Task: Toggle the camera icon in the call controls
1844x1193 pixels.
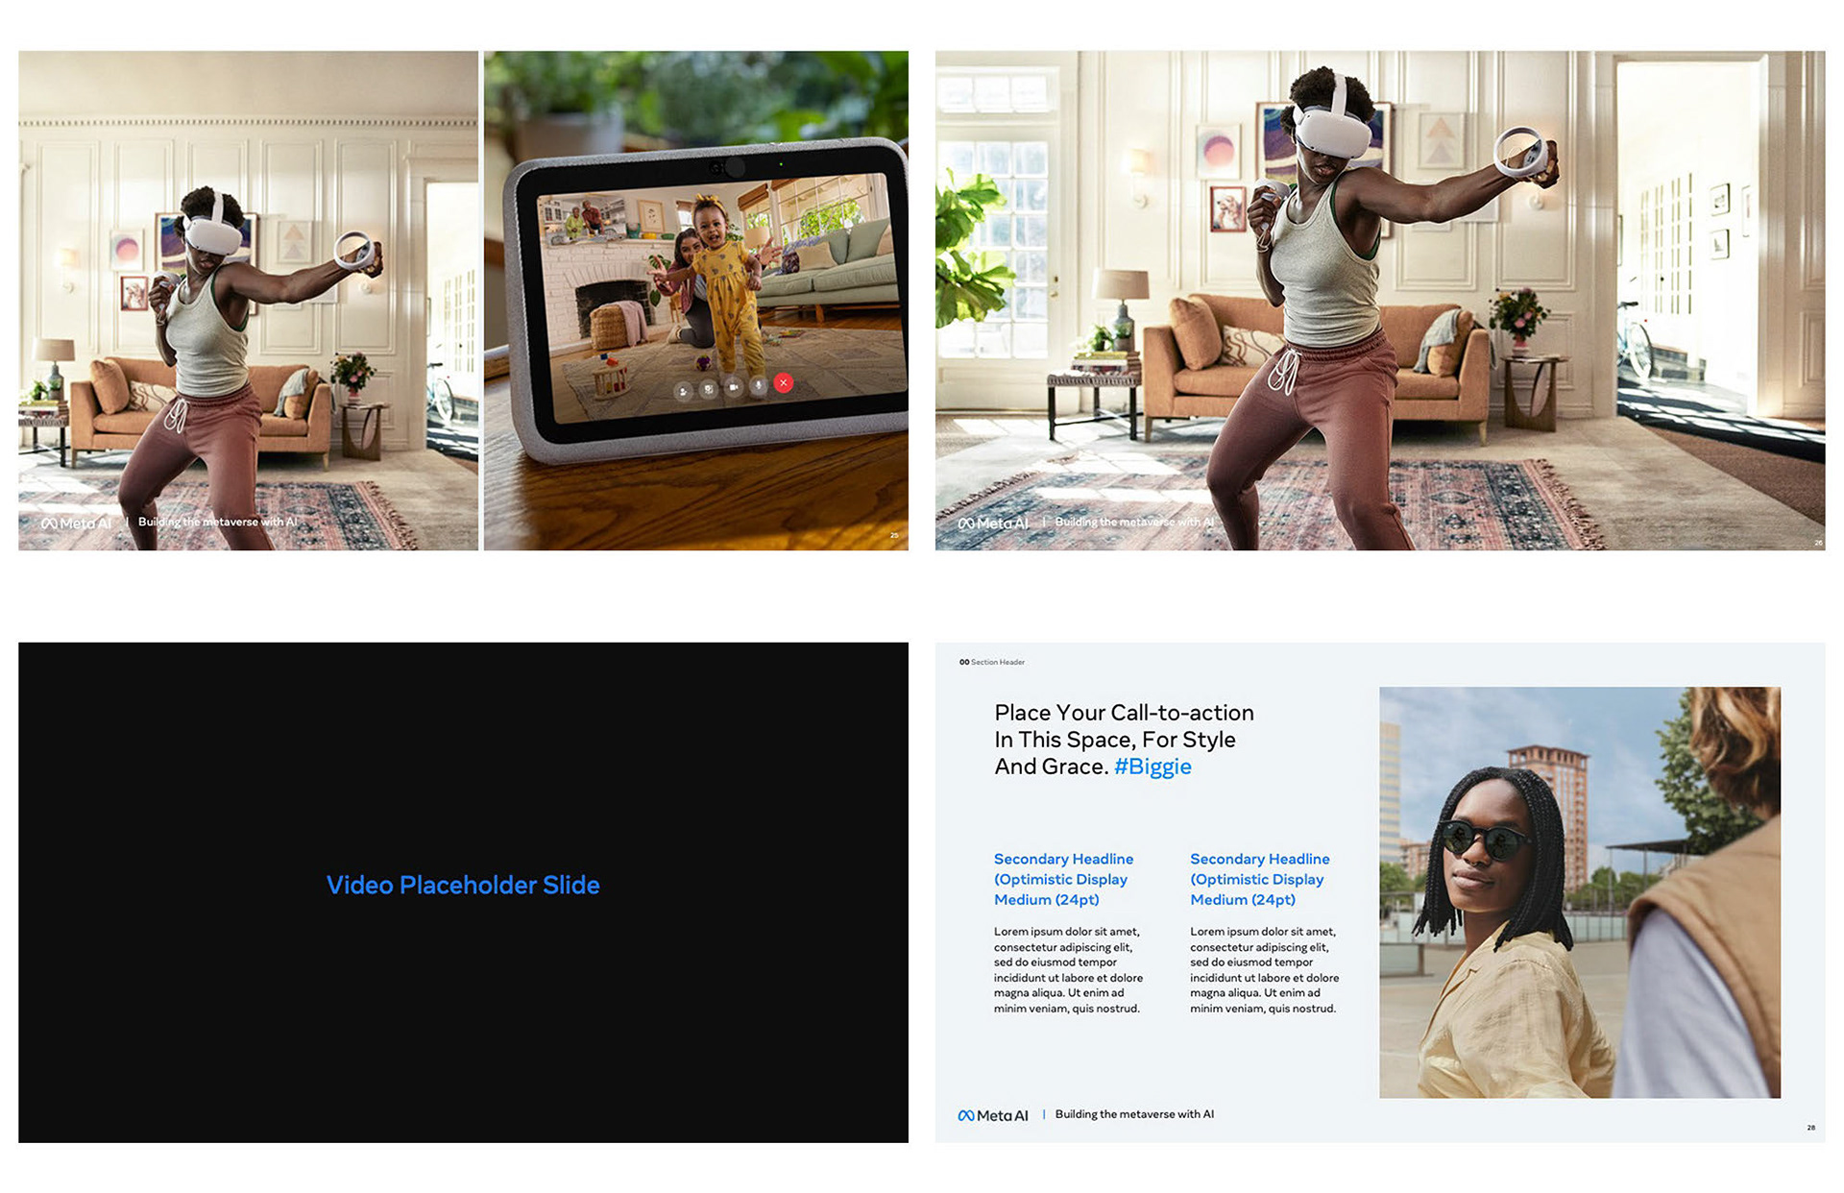Action: coord(734,387)
